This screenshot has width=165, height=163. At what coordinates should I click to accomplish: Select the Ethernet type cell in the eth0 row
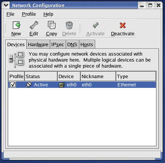click(x=126, y=85)
